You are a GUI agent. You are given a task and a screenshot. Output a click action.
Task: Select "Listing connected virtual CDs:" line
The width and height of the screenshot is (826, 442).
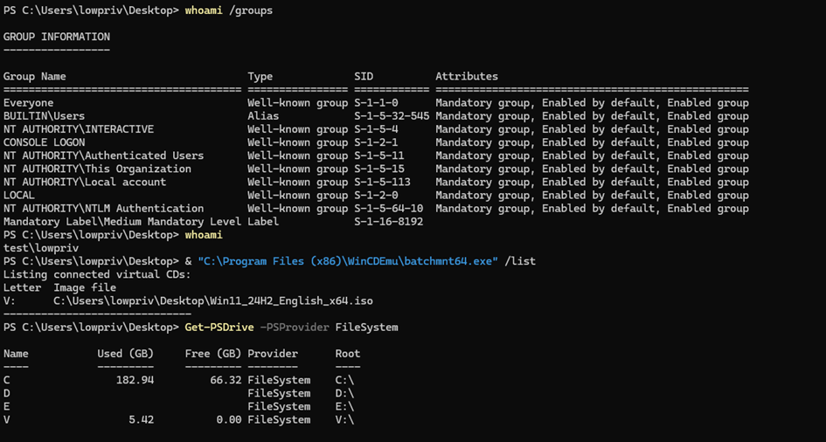97,274
